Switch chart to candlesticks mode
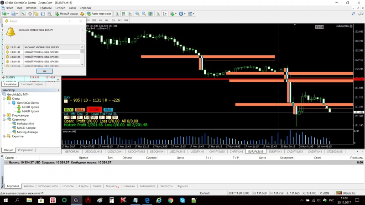The width and height of the screenshot is (365, 205). pyautogui.click(x=124, y=14)
